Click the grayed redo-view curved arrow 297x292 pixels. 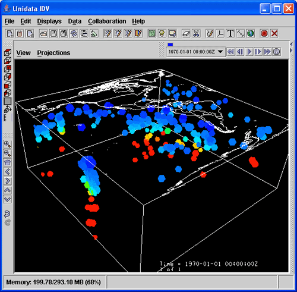(x=7, y=222)
